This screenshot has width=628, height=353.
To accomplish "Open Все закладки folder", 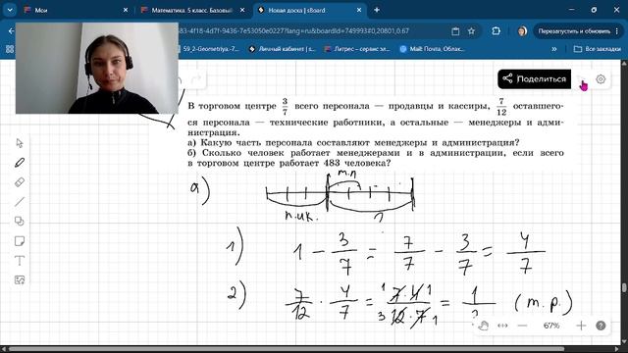I will pos(598,49).
